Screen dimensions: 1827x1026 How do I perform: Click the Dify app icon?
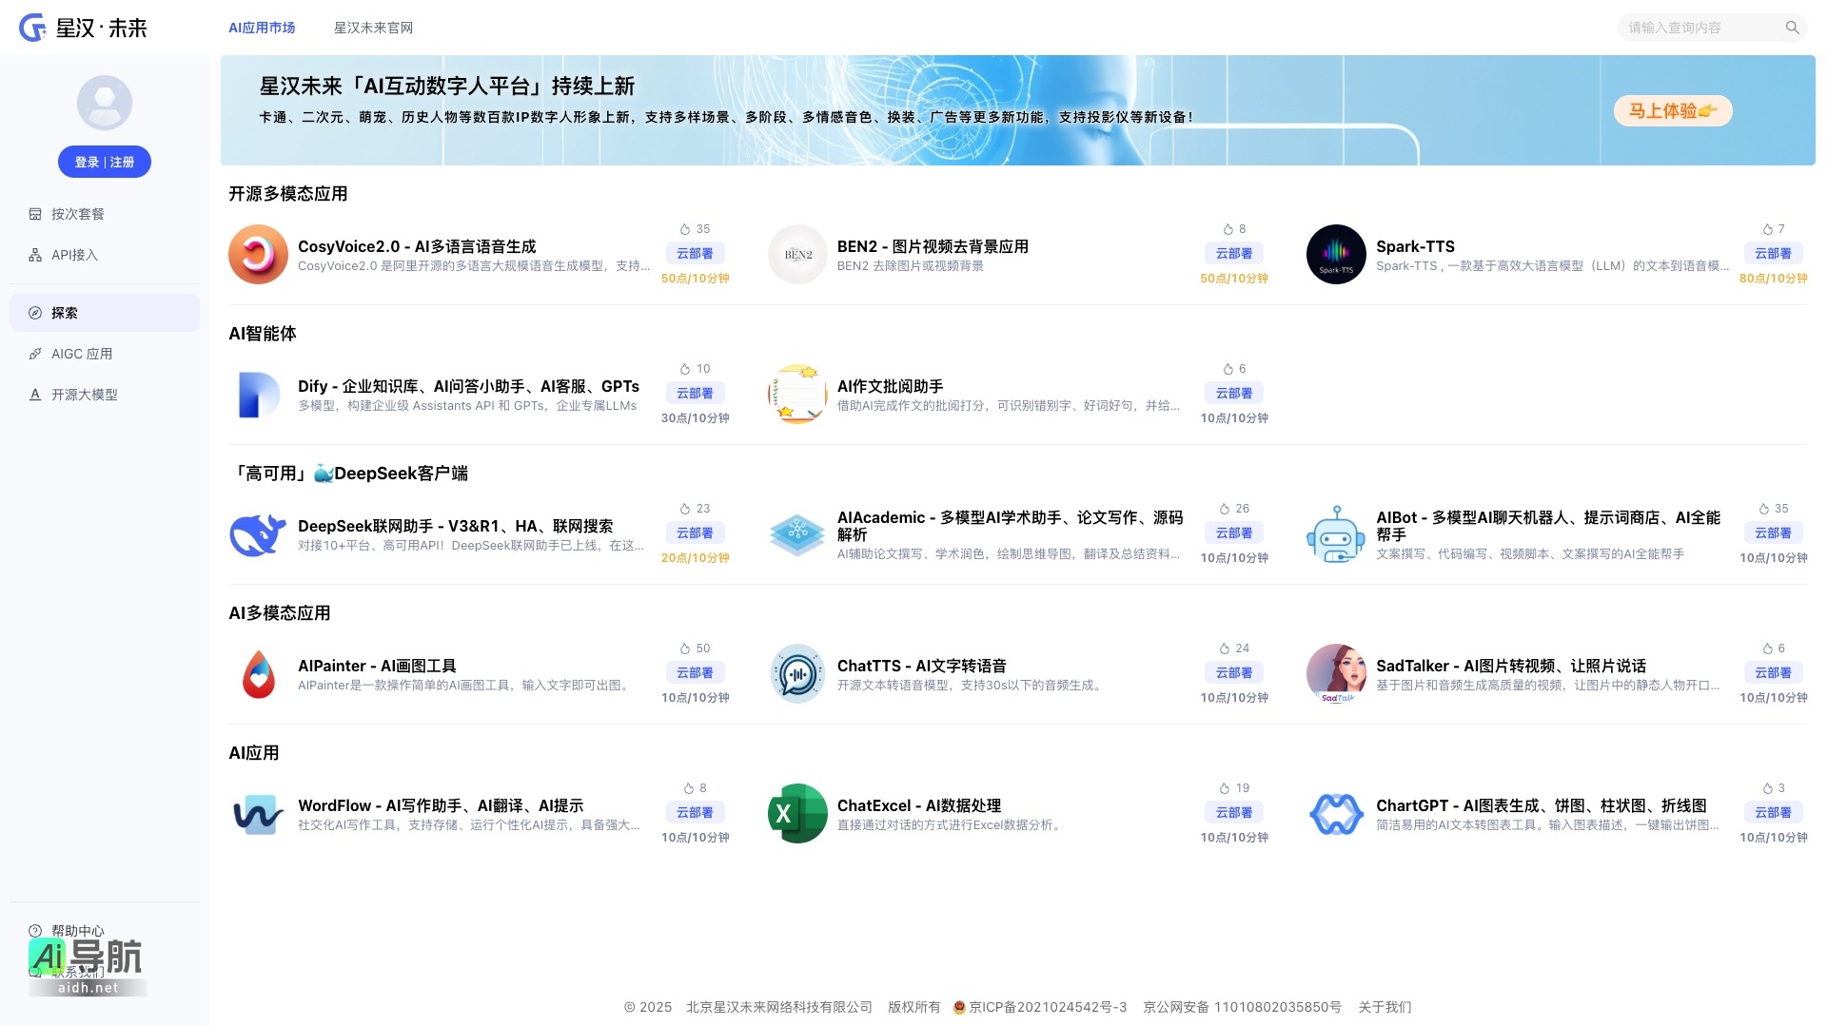point(258,394)
